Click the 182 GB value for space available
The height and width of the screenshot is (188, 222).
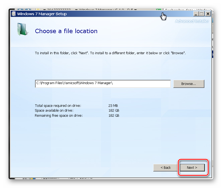114,110
